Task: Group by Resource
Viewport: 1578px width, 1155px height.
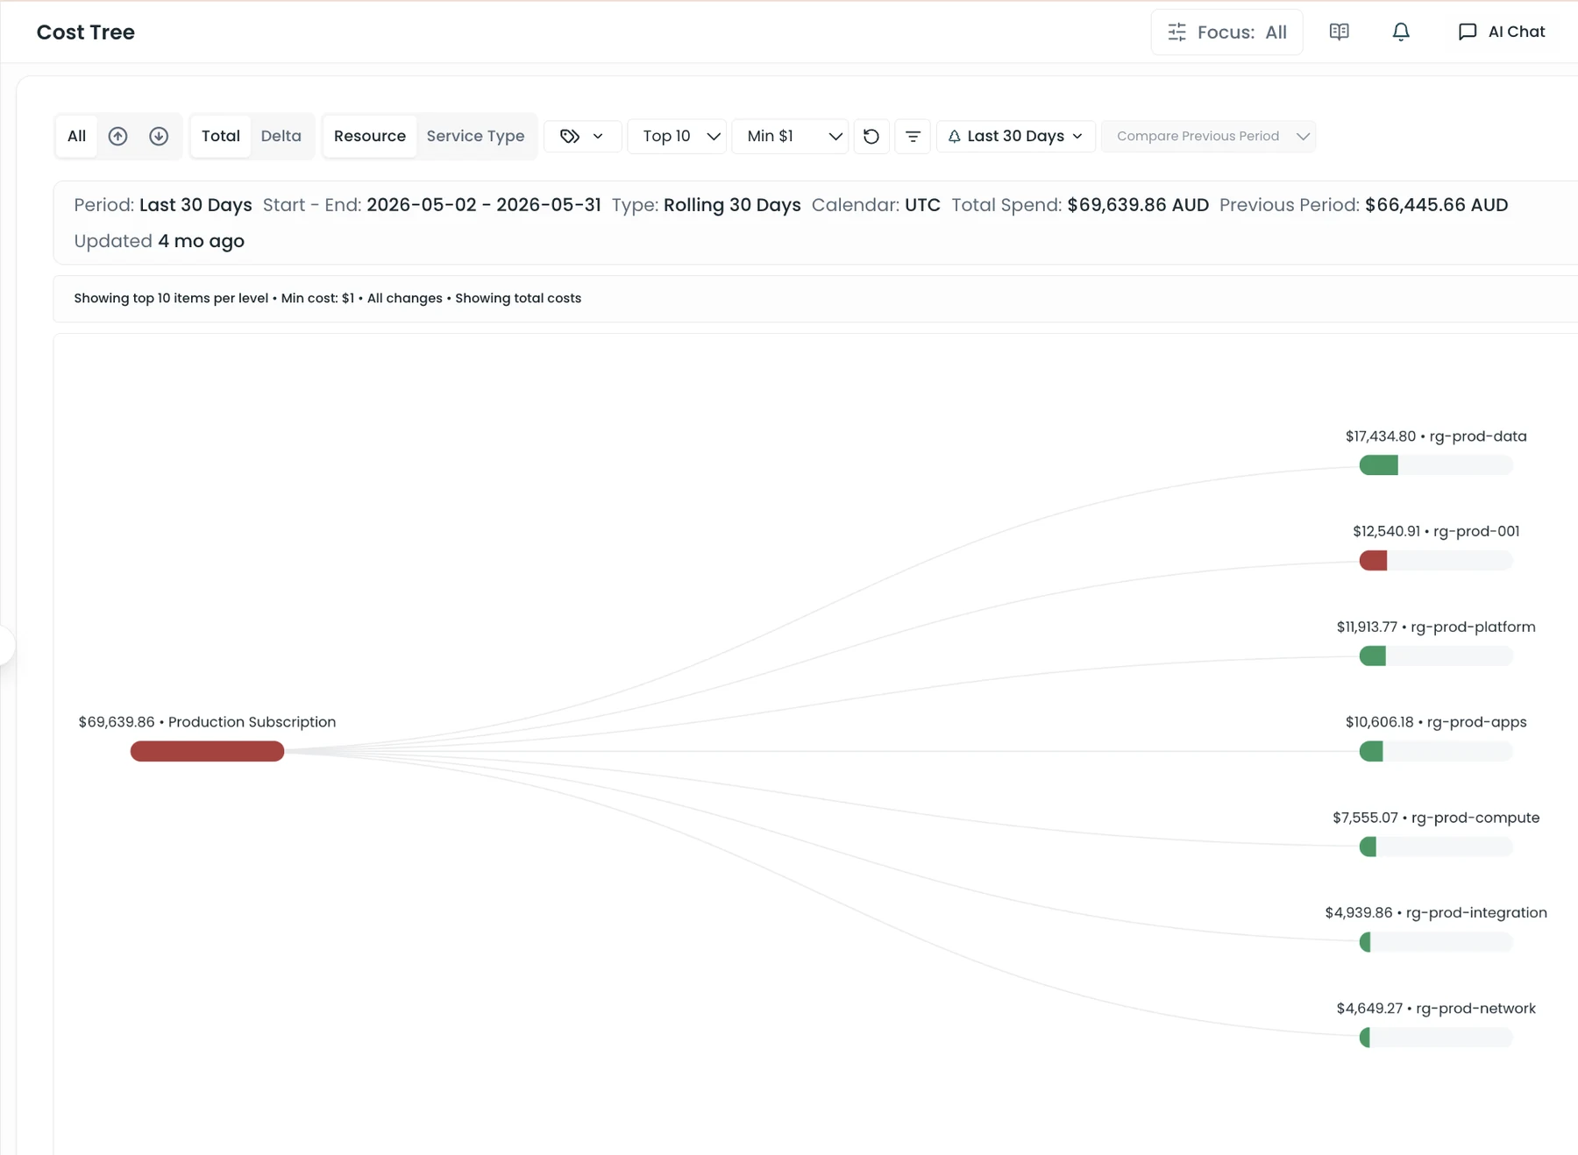Action: pyautogui.click(x=370, y=136)
